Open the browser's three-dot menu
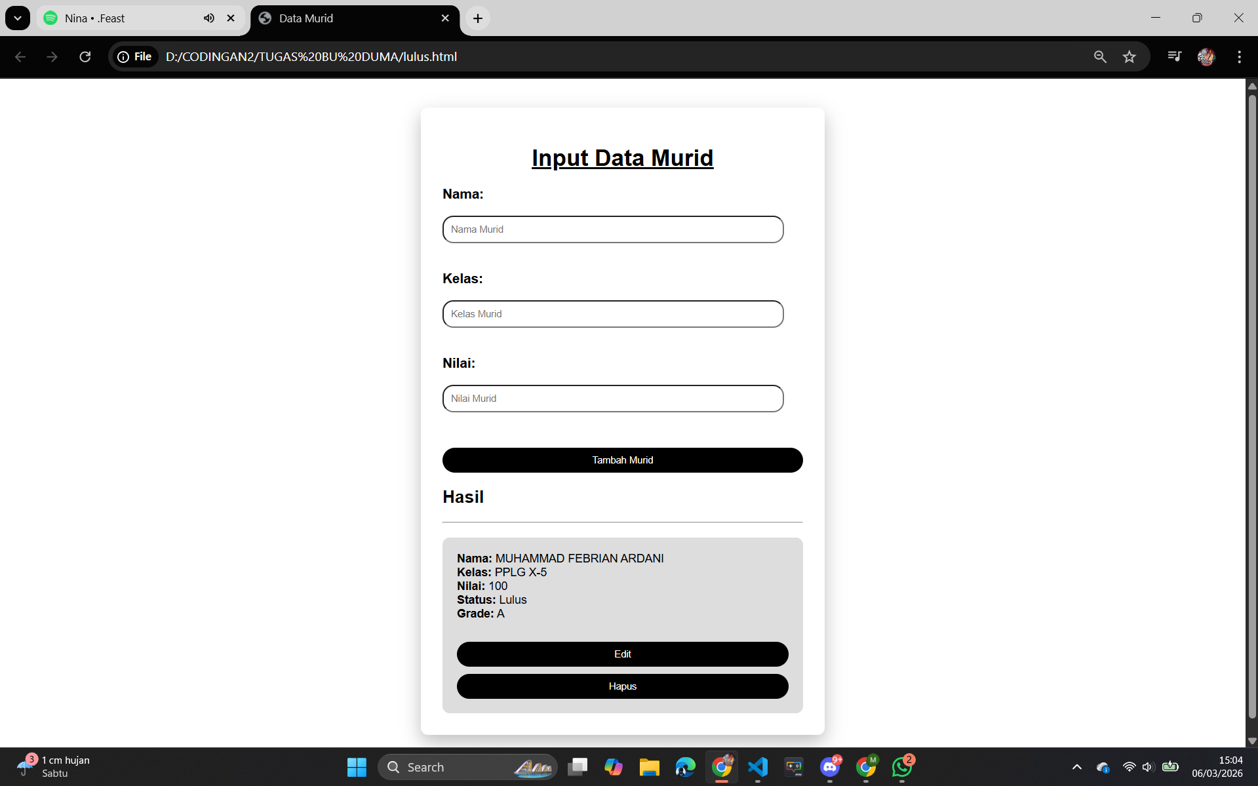Viewport: 1258px width, 786px height. (1239, 56)
